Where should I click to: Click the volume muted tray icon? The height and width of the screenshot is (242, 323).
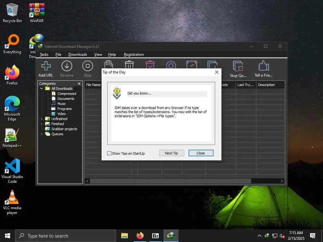[282, 236]
